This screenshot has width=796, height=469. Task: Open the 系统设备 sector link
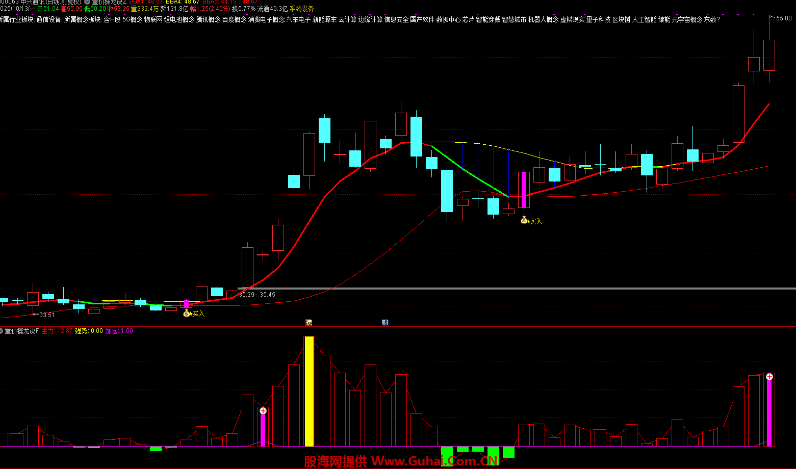click(x=302, y=9)
